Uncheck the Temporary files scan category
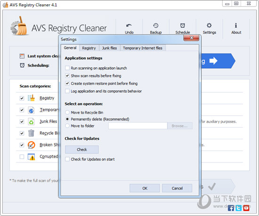The width and height of the screenshot is (259, 216). pos(22,110)
